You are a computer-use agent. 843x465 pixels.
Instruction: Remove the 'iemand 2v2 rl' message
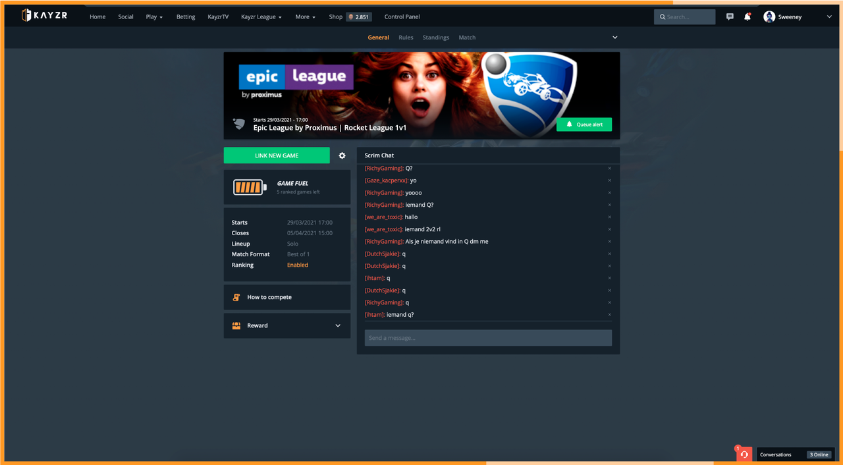coord(609,229)
